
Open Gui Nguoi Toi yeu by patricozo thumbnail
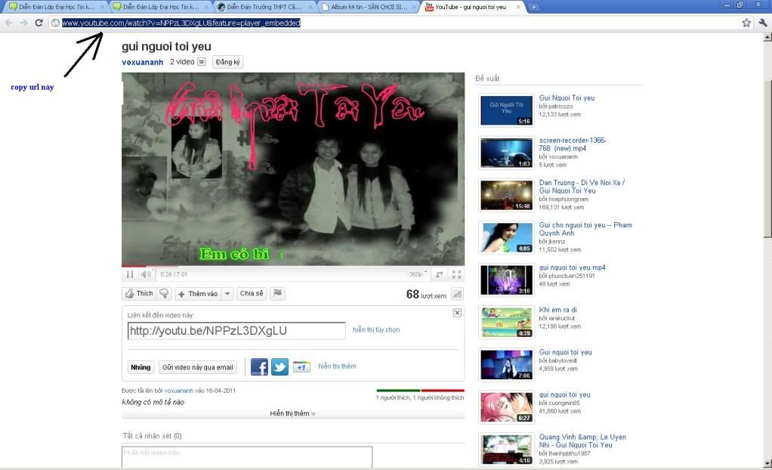(x=506, y=110)
